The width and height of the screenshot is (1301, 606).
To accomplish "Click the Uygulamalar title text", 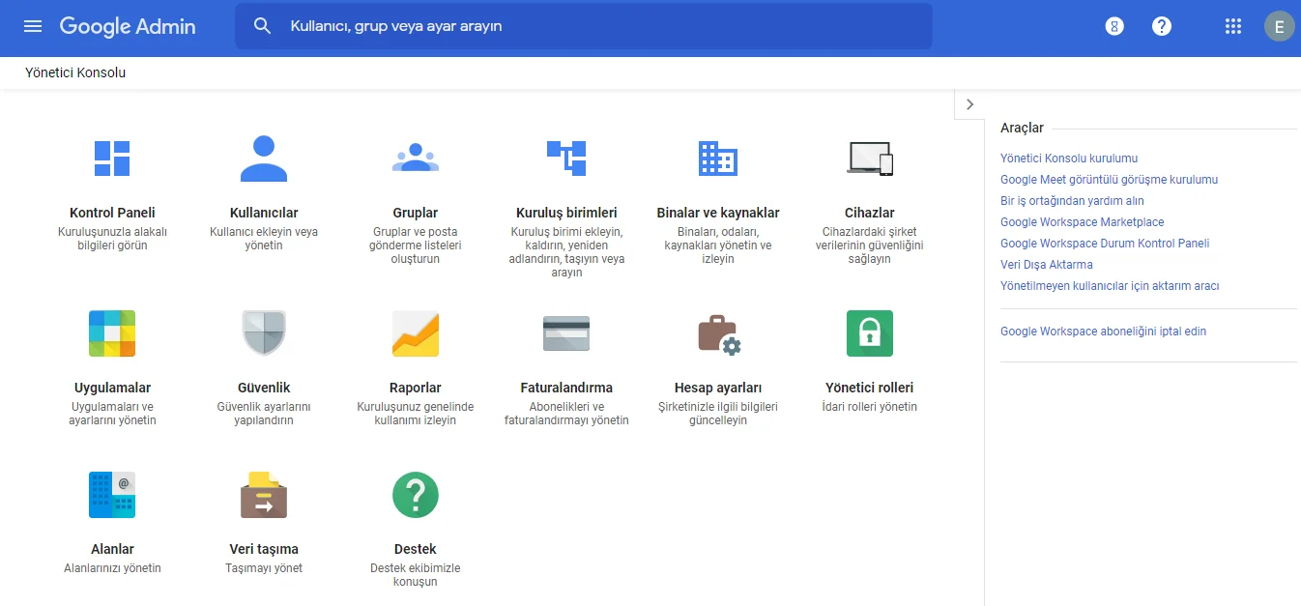I will click(112, 388).
